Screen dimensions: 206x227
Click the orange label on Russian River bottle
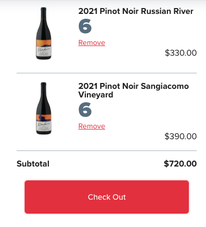43,43
